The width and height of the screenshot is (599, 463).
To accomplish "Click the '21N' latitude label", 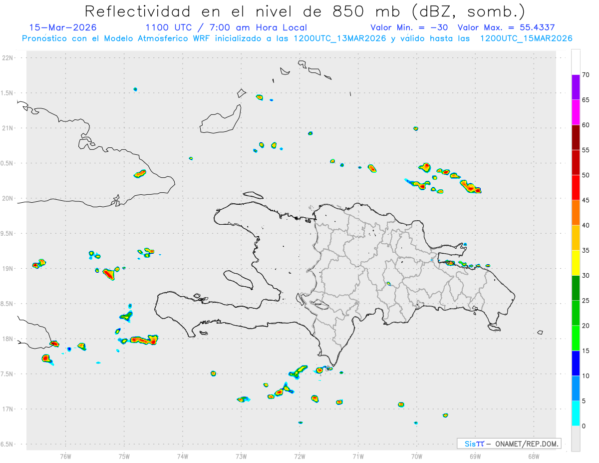I will coord(8,128).
